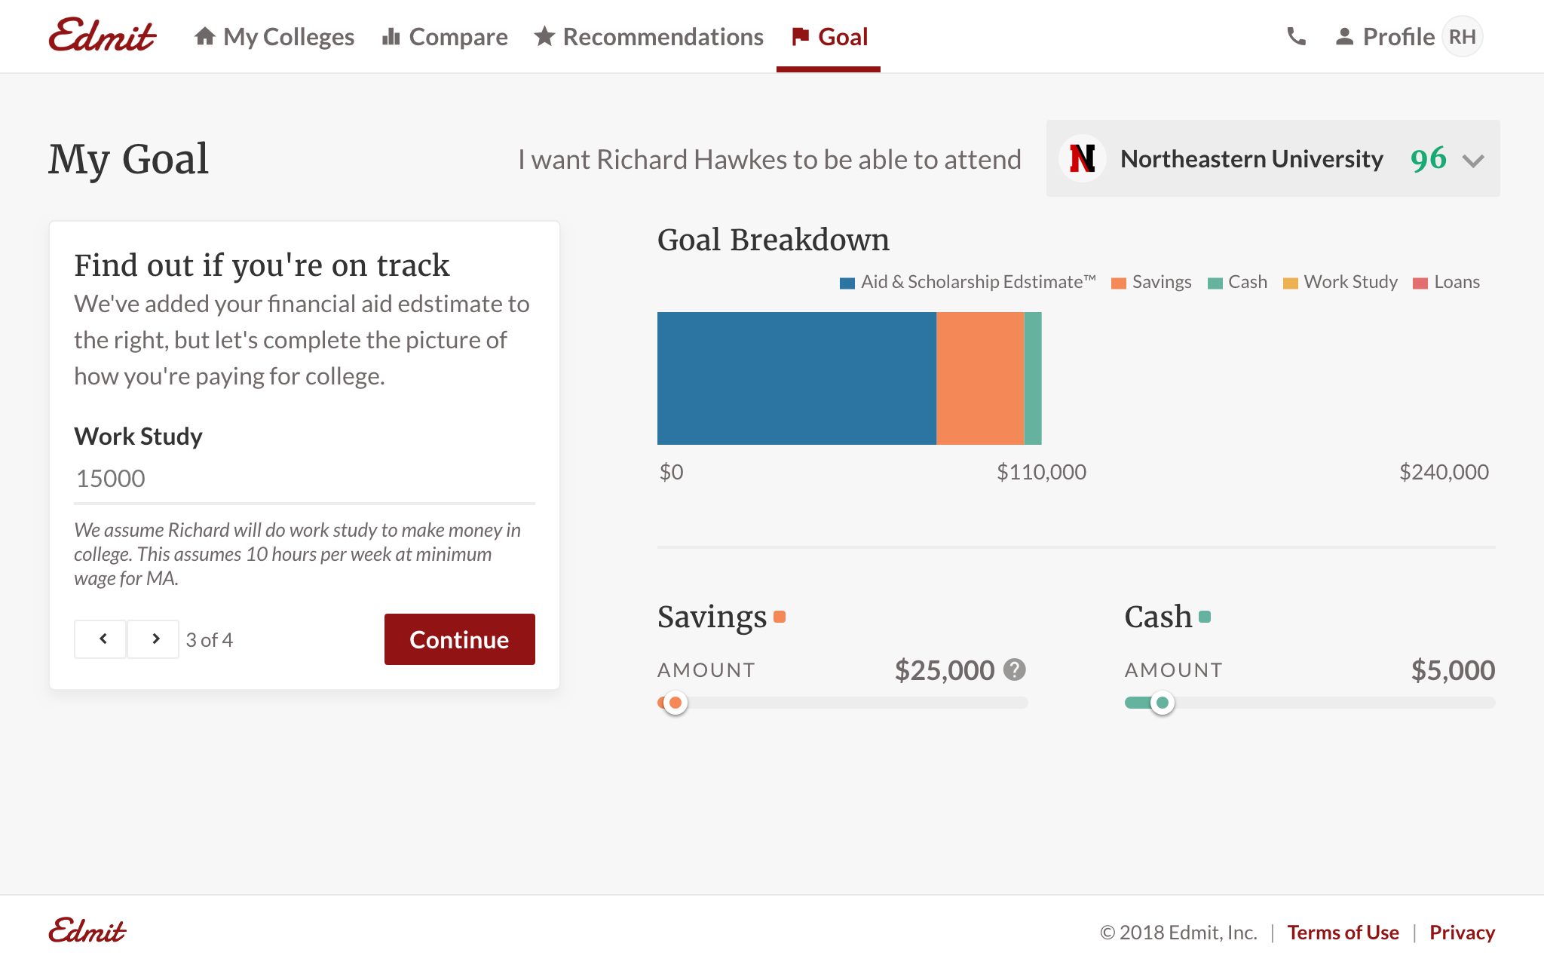Click the Savings help question mark icon
Viewport: 1544px width, 968px height.
1015,669
